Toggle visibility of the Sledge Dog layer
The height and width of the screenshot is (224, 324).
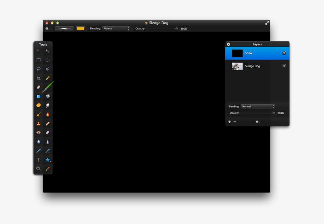tap(284, 66)
